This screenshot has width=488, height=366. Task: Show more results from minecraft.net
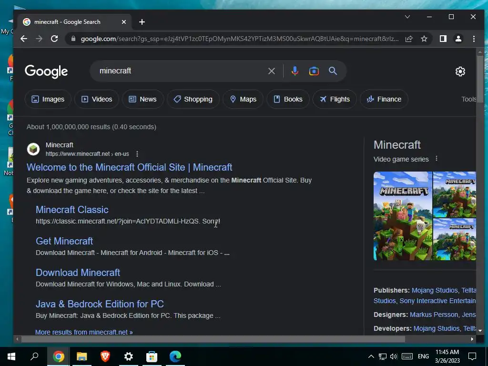coord(84,332)
